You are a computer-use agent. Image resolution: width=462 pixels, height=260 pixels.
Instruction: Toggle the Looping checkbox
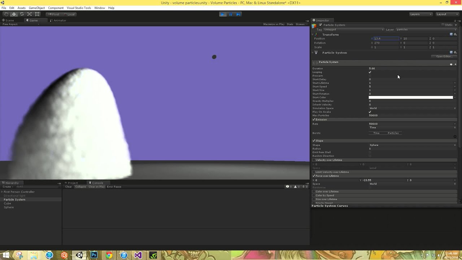(370, 72)
